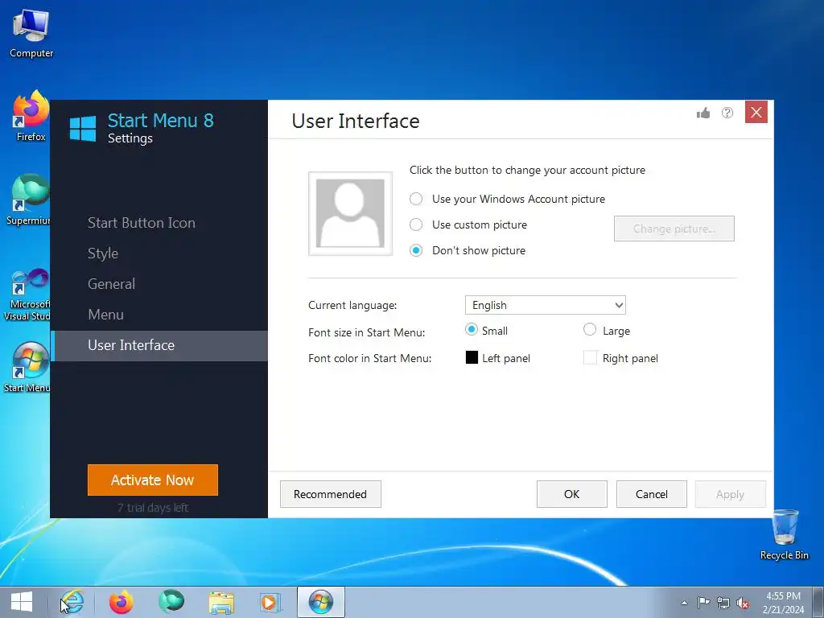Click the Supermium desktop shortcut
Viewport: 824px width, 618px height.
tap(28, 200)
